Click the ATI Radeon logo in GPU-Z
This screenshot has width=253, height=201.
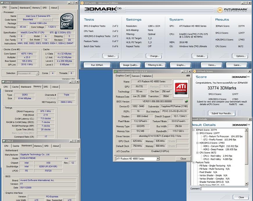pos(181,88)
